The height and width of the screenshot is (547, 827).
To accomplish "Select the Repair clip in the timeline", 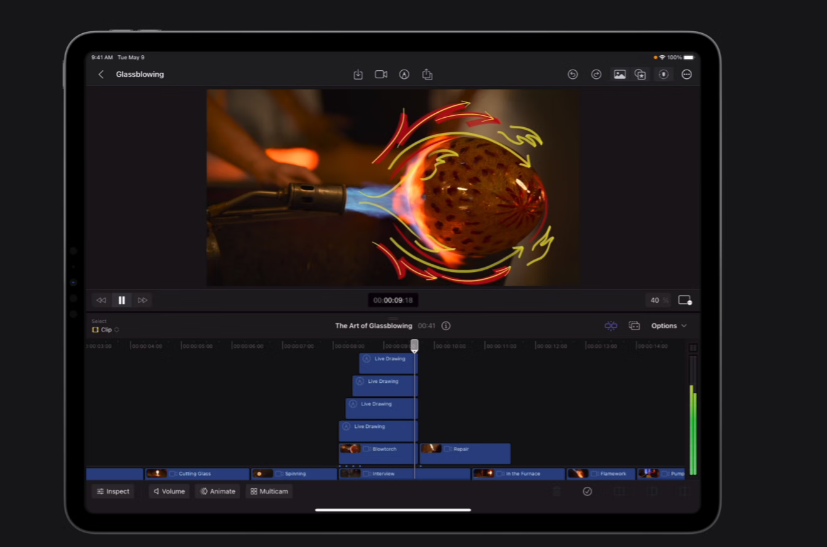I will pos(465,453).
